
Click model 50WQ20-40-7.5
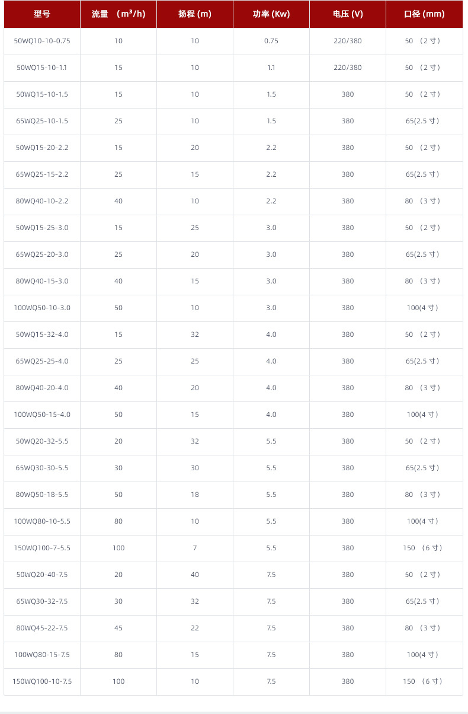tap(42, 575)
